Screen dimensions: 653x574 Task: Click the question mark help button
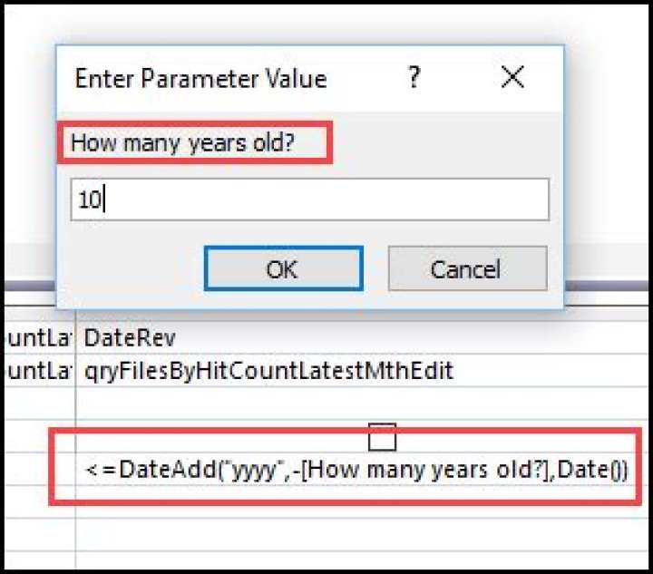[414, 78]
